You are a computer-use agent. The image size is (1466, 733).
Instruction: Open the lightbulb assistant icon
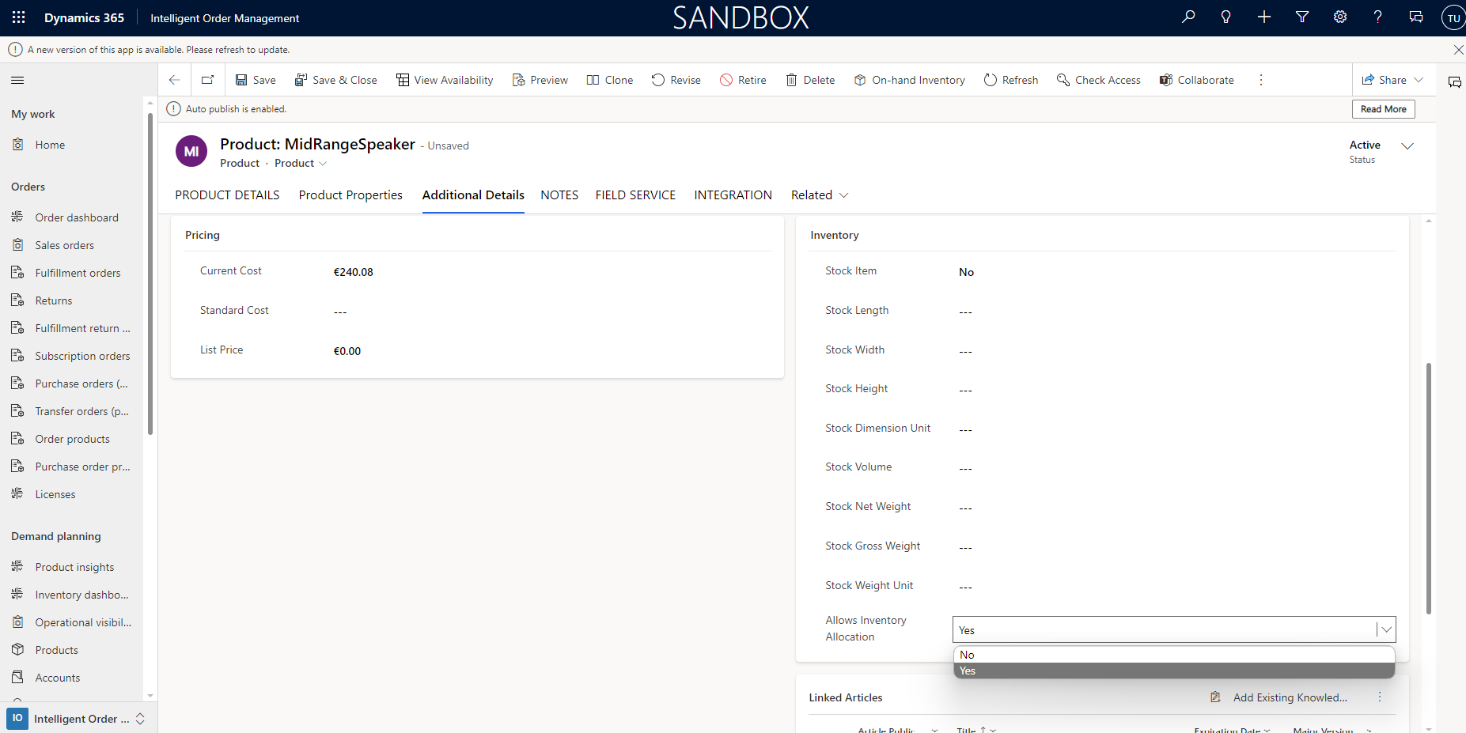click(1226, 17)
